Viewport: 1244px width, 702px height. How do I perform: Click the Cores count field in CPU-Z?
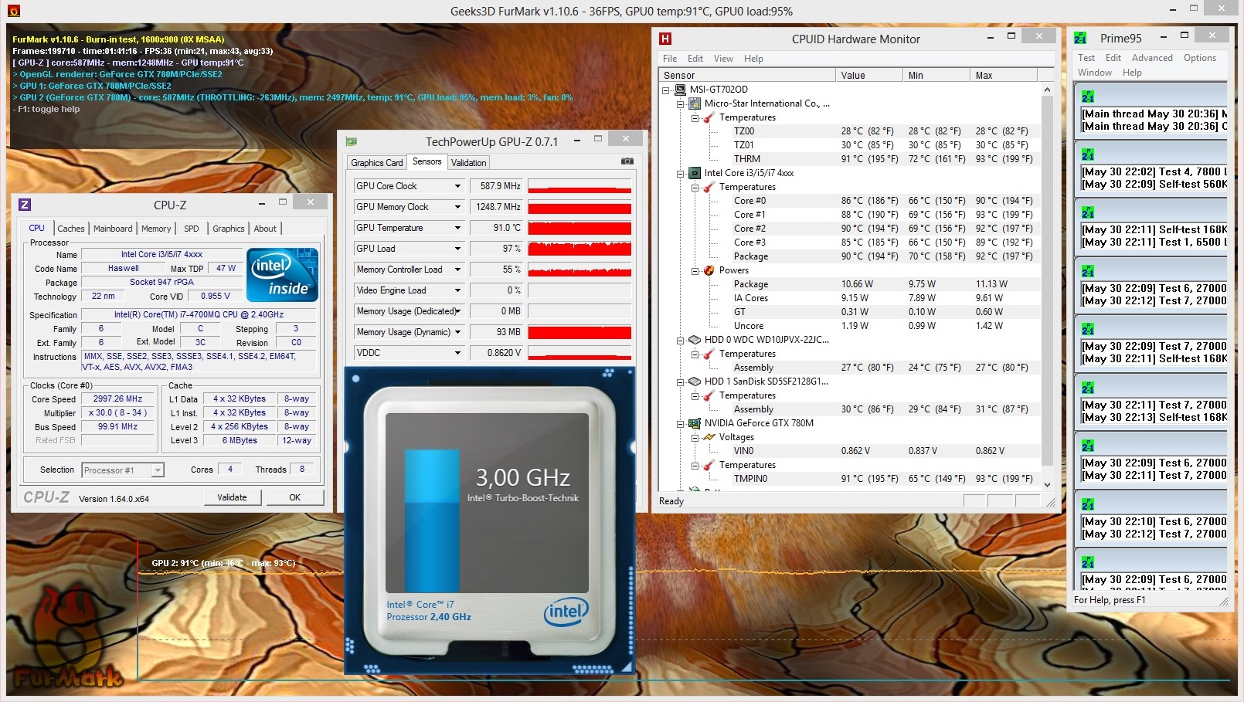(x=229, y=469)
